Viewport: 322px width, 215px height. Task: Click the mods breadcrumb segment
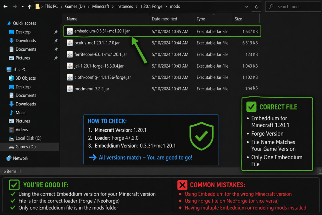click(x=175, y=6)
